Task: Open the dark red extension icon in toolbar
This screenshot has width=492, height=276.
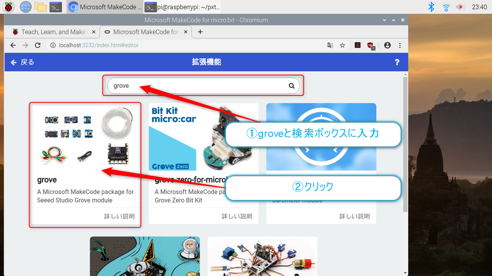Action: [358, 45]
